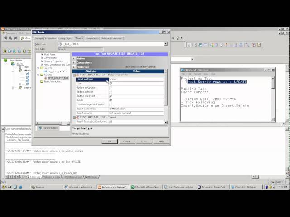Screen dimensions: 290x217
Task: Click the link tasks icon beside pointer tool
Action: (194, 45)
